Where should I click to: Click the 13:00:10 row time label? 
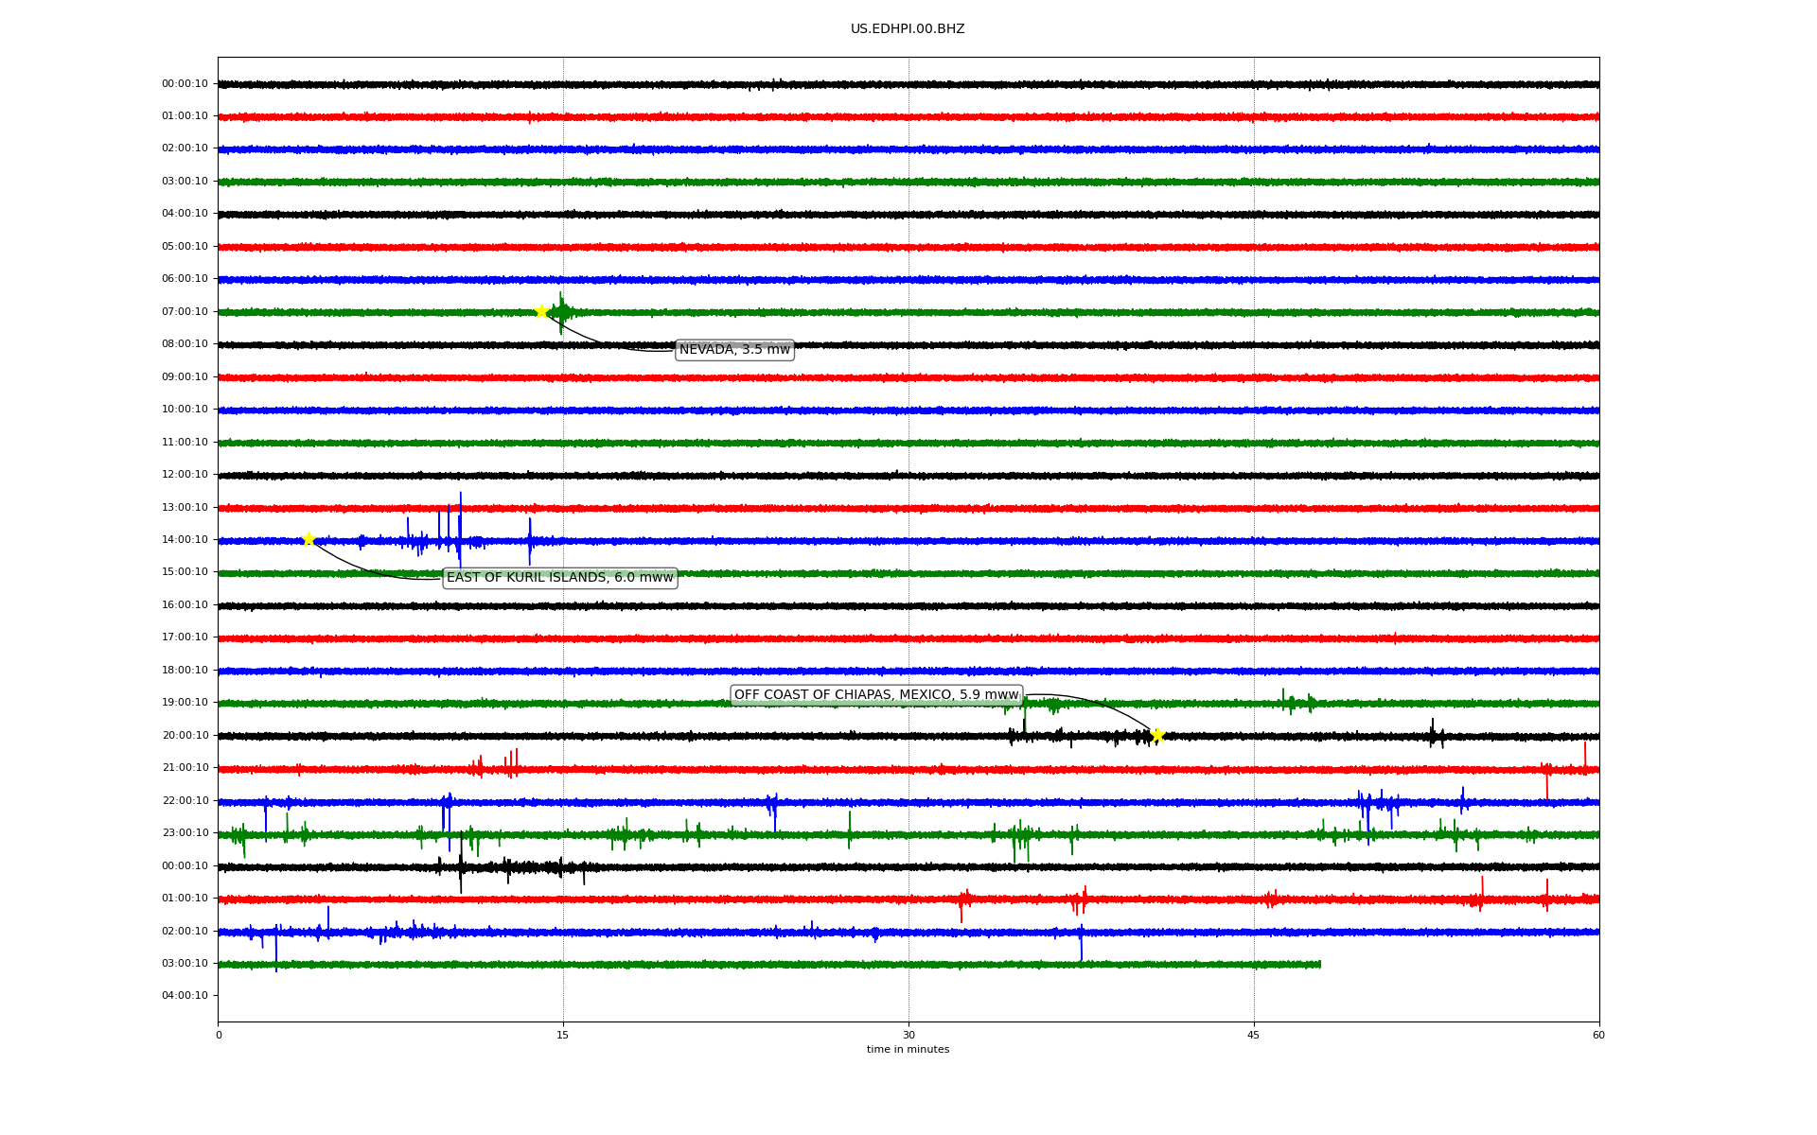pyautogui.click(x=185, y=508)
